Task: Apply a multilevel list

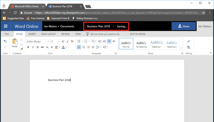Action: click(x=93, y=41)
